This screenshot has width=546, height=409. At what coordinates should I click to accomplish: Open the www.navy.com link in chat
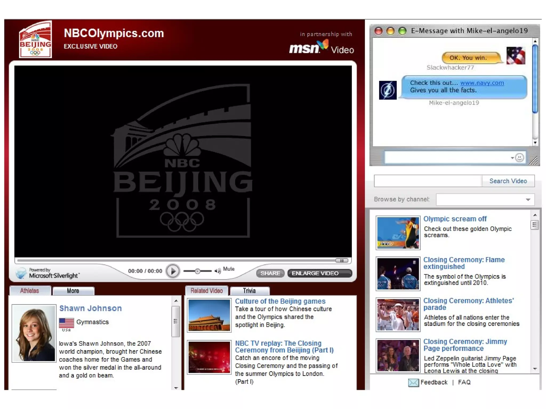(482, 83)
